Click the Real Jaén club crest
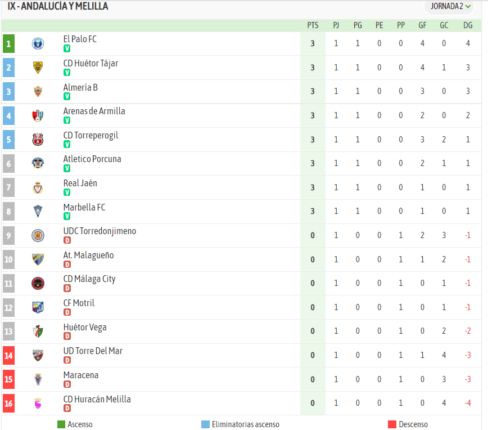Screen dimensions: 488x430 (38, 187)
